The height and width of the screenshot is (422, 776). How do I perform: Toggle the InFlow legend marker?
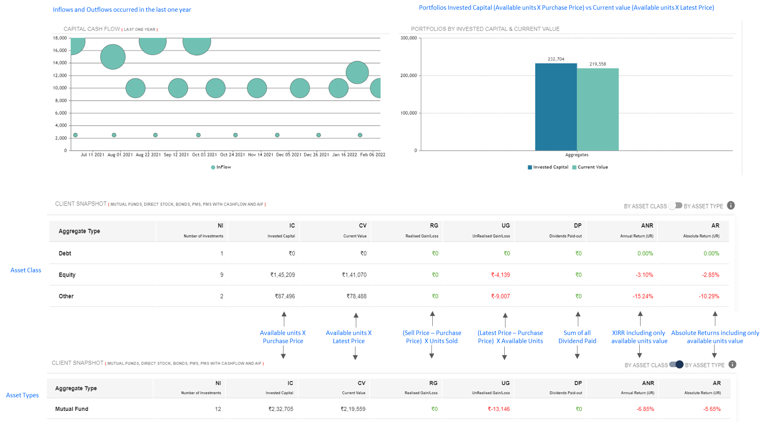(x=213, y=167)
